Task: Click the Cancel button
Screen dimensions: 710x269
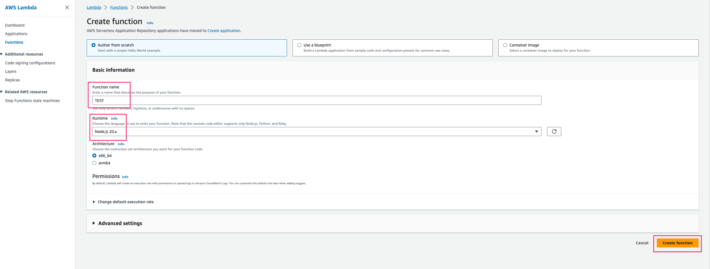Action: tap(642, 243)
